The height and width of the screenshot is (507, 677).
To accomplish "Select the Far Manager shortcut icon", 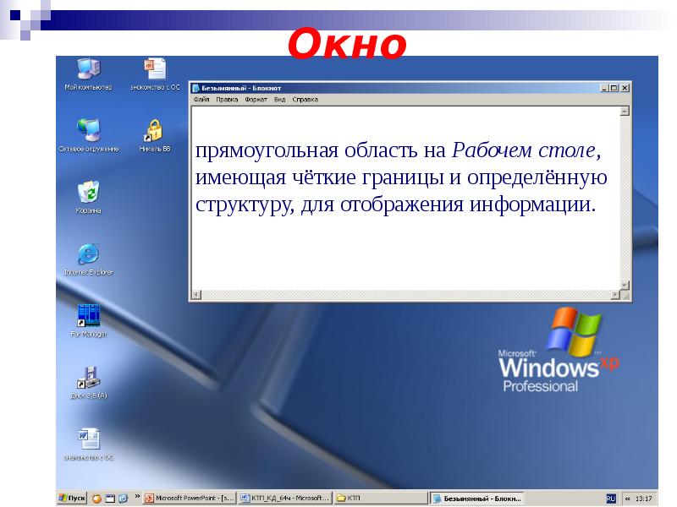I will click(88, 315).
